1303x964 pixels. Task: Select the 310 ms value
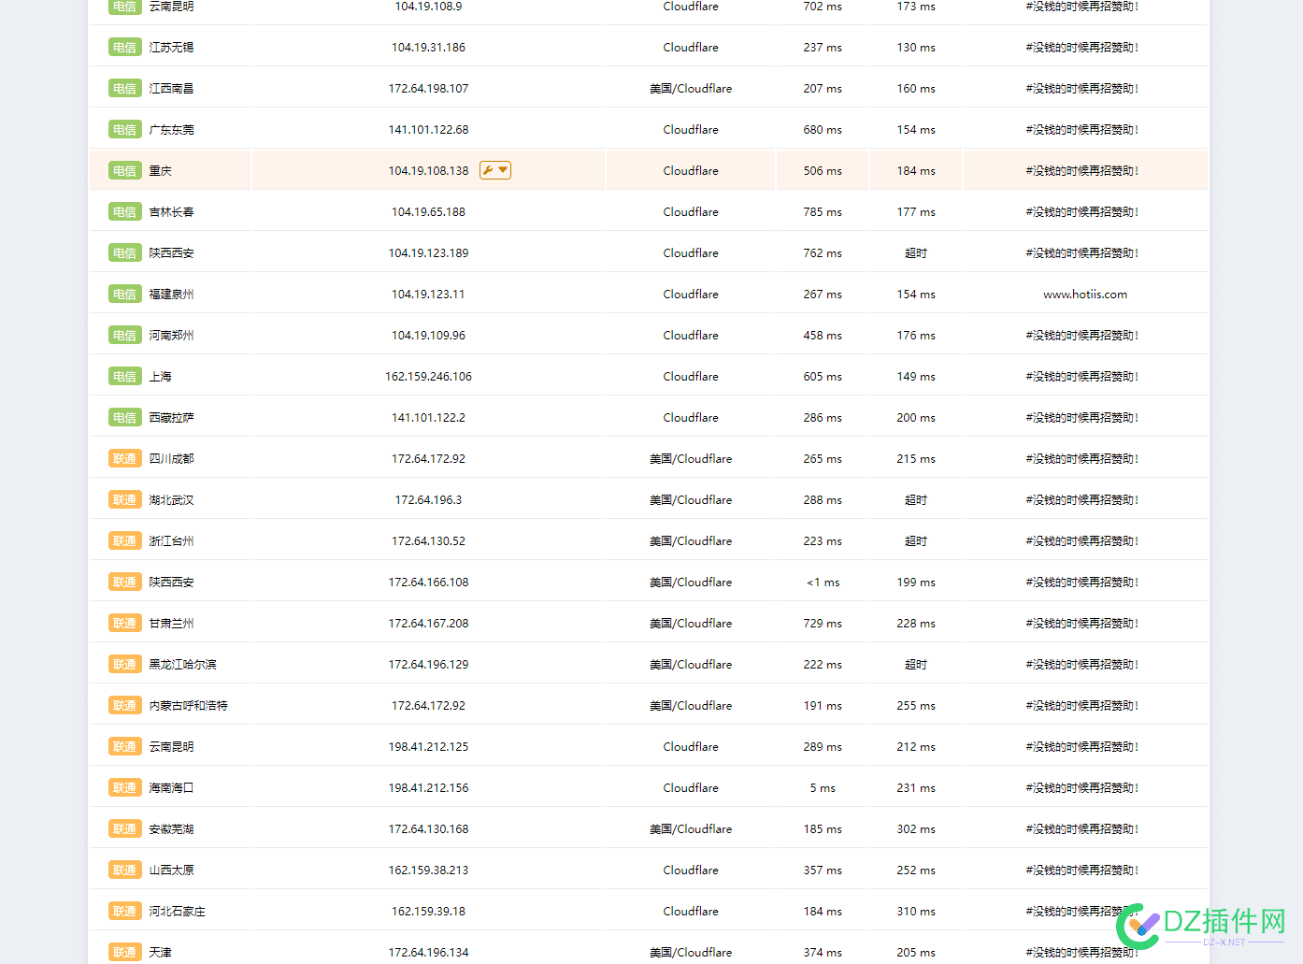coord(916,912)
